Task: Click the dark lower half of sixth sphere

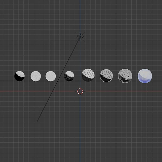Action: (105, 79)
